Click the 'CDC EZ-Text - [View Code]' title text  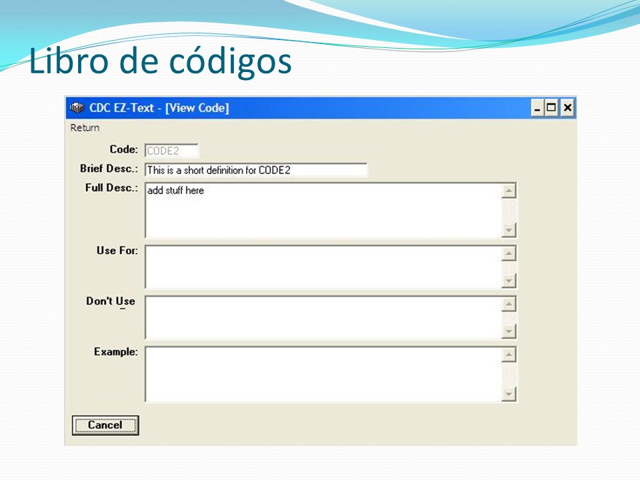click(x=159, y=108)
